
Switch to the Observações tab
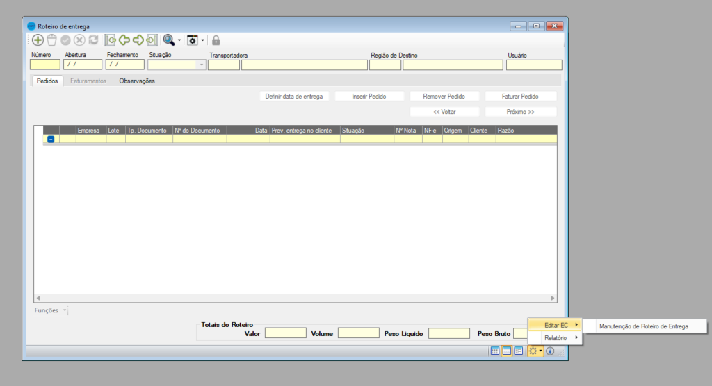(x=137, y=81)
